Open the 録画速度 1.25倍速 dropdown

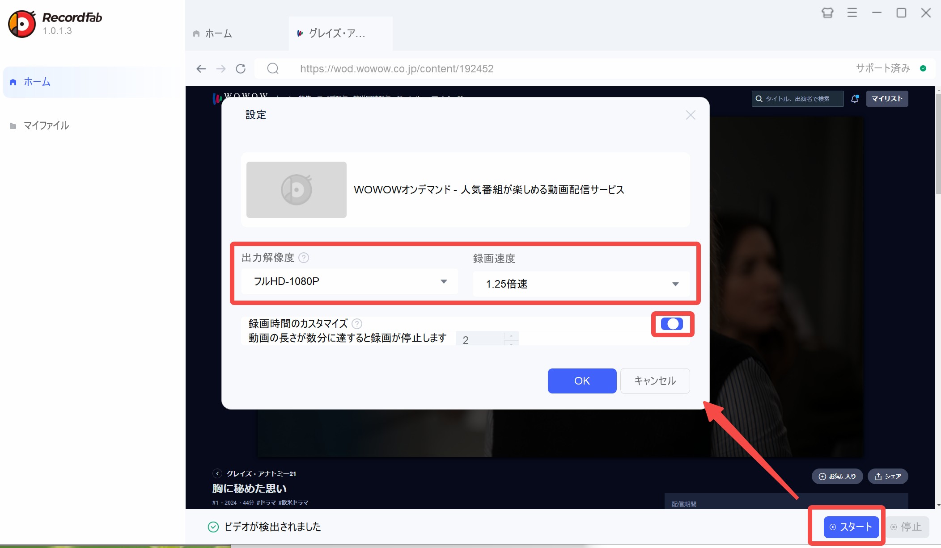click(581, 284)
